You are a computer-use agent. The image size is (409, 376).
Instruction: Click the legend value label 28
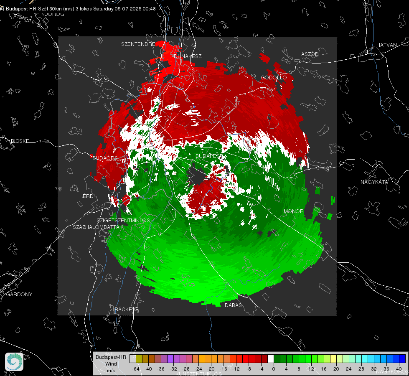361,369
